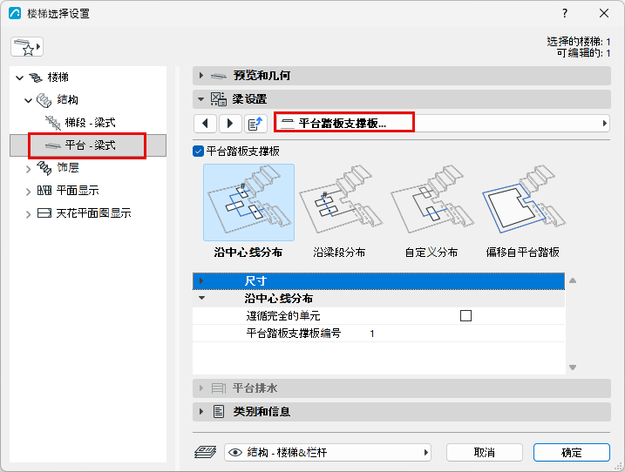The image size is (625, 472).
Task: Expand the 饰层 tree node
Action: pos(28,169)
